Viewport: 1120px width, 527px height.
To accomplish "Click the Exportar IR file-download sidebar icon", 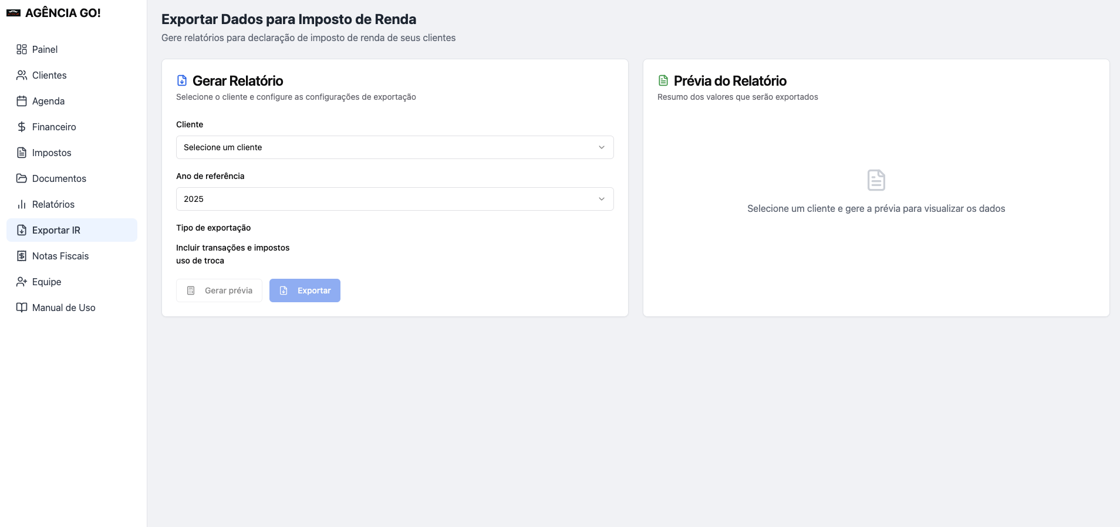I will 22,230.
